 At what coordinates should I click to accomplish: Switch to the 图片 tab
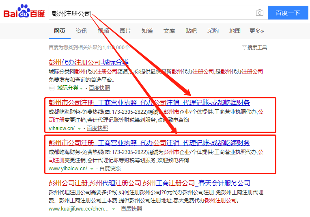click(125, 31)
